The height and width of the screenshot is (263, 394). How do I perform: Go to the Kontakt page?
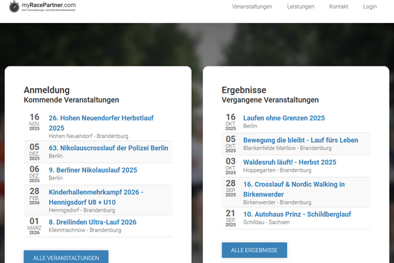tap(338, 7)
